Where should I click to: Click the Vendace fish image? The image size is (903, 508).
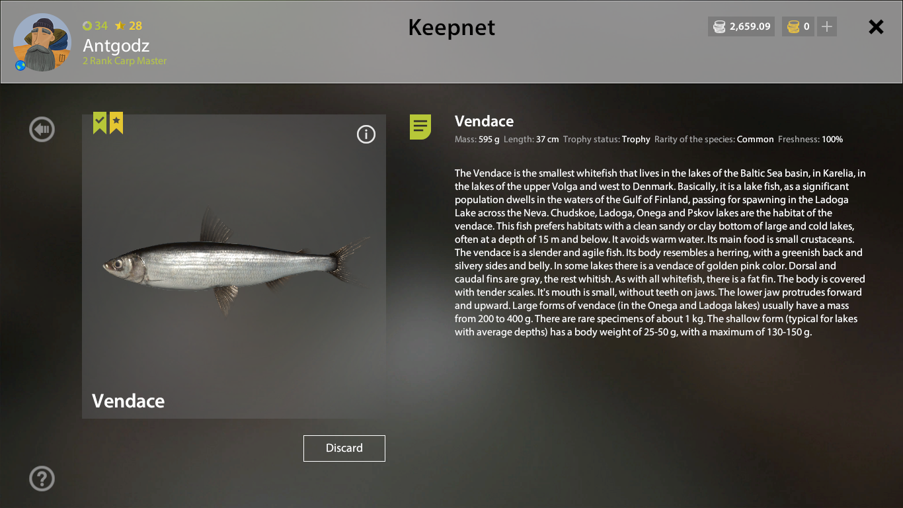pyautogui.click(x=234, y=261)
